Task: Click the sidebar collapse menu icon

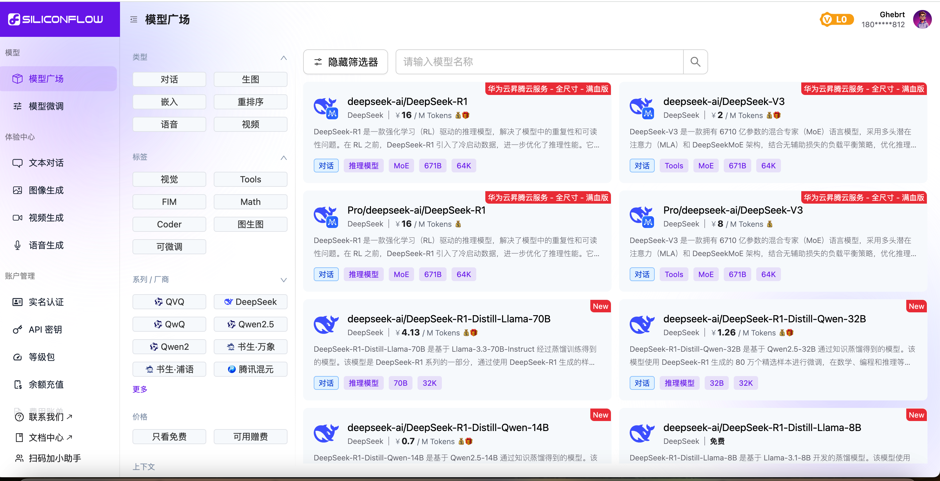Action: pyautogui.click(x=133, y=20)
